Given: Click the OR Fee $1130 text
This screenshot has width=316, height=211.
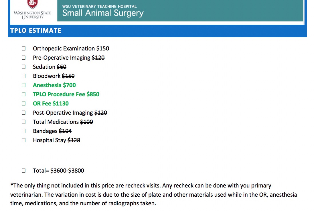Looking at the screenshot, I should [x=51, y=103].
